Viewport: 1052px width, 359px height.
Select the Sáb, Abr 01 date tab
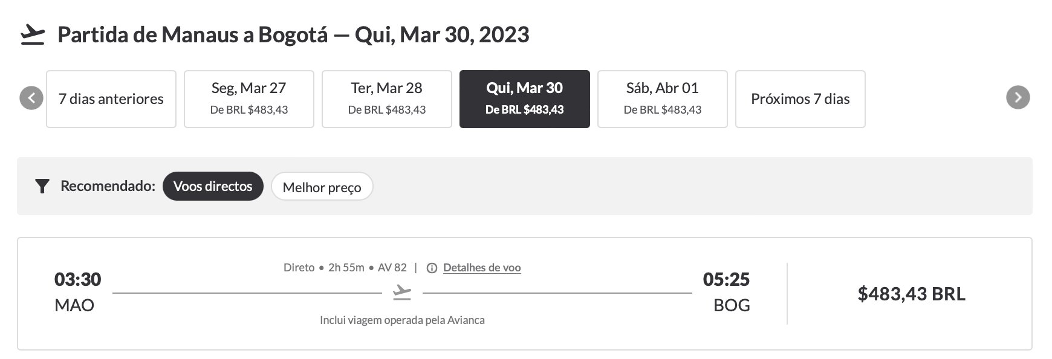(663, 99)
